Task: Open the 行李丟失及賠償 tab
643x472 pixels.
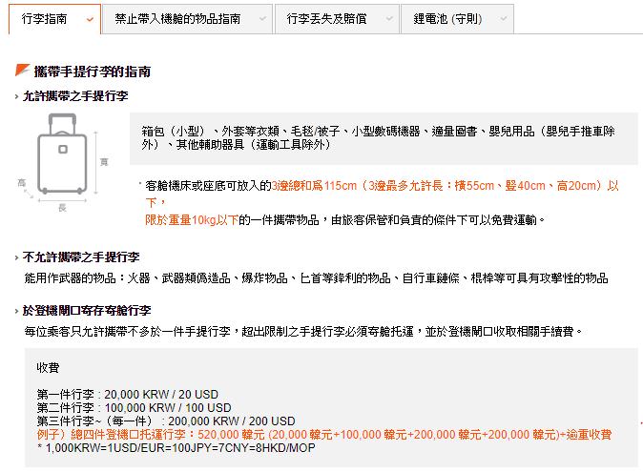Action: click(x=337, y=19)
